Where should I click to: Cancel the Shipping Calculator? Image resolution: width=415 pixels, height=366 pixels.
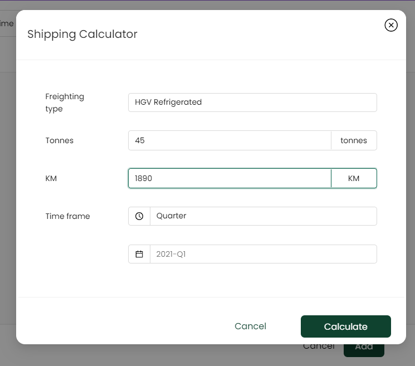click(250, 326)
